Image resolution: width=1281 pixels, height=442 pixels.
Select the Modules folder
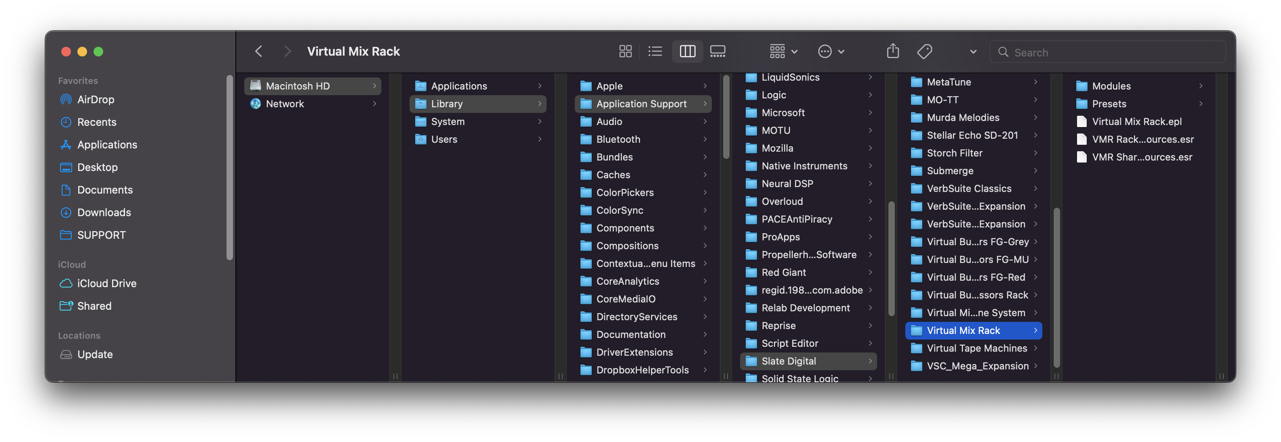tap(1111, 86)
